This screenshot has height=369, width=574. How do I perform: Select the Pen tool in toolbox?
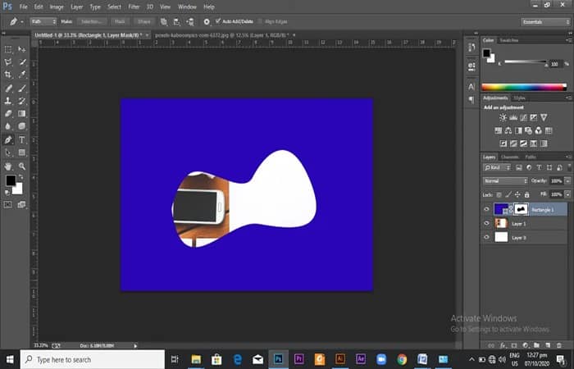pos(8,139)
